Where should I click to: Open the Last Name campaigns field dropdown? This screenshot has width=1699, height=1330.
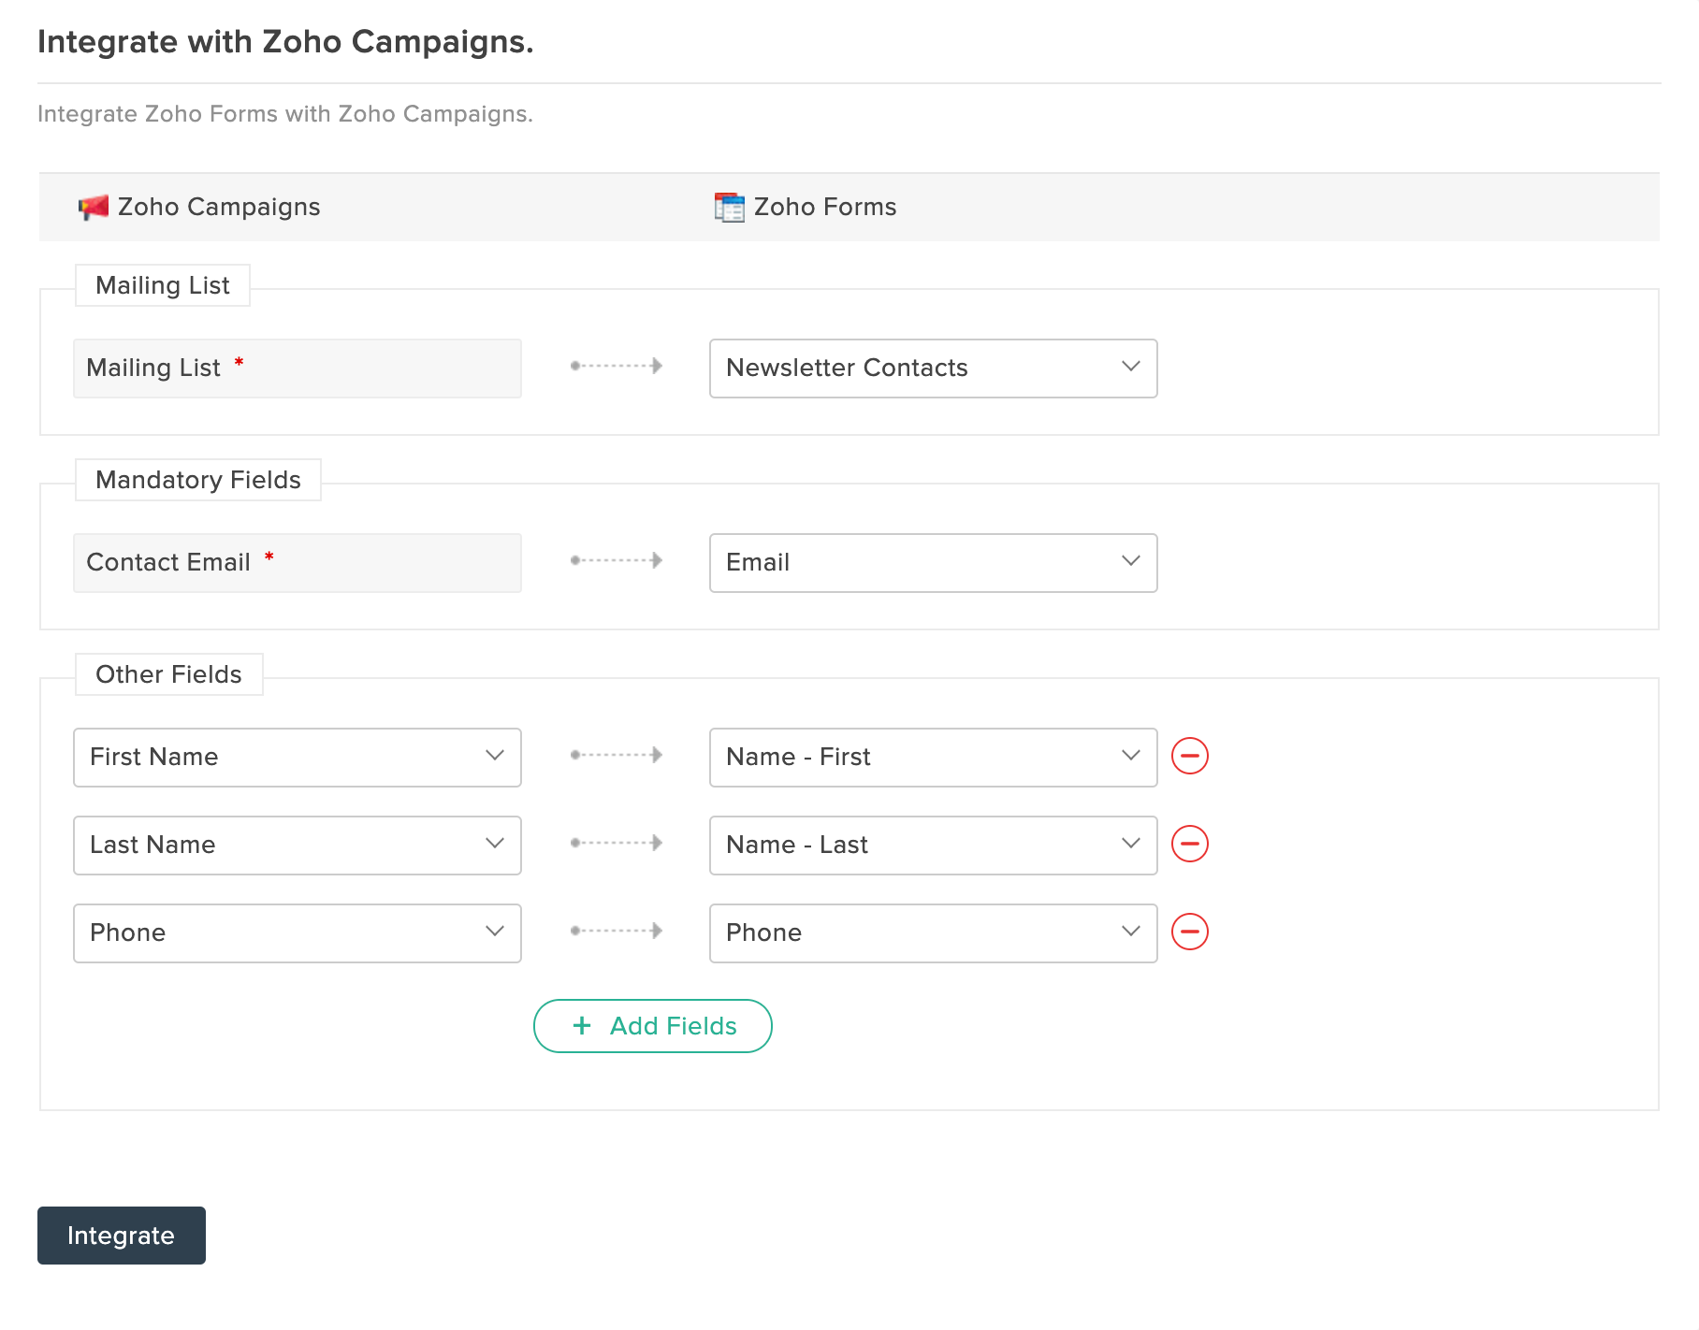(298, 846)
